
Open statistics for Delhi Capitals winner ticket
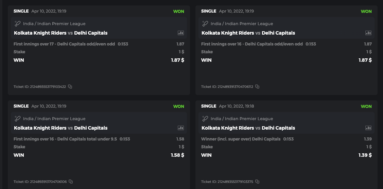point(368,128)
